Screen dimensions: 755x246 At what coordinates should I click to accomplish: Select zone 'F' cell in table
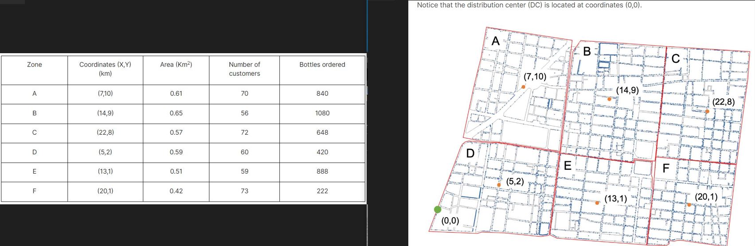[x=35, y=191]
